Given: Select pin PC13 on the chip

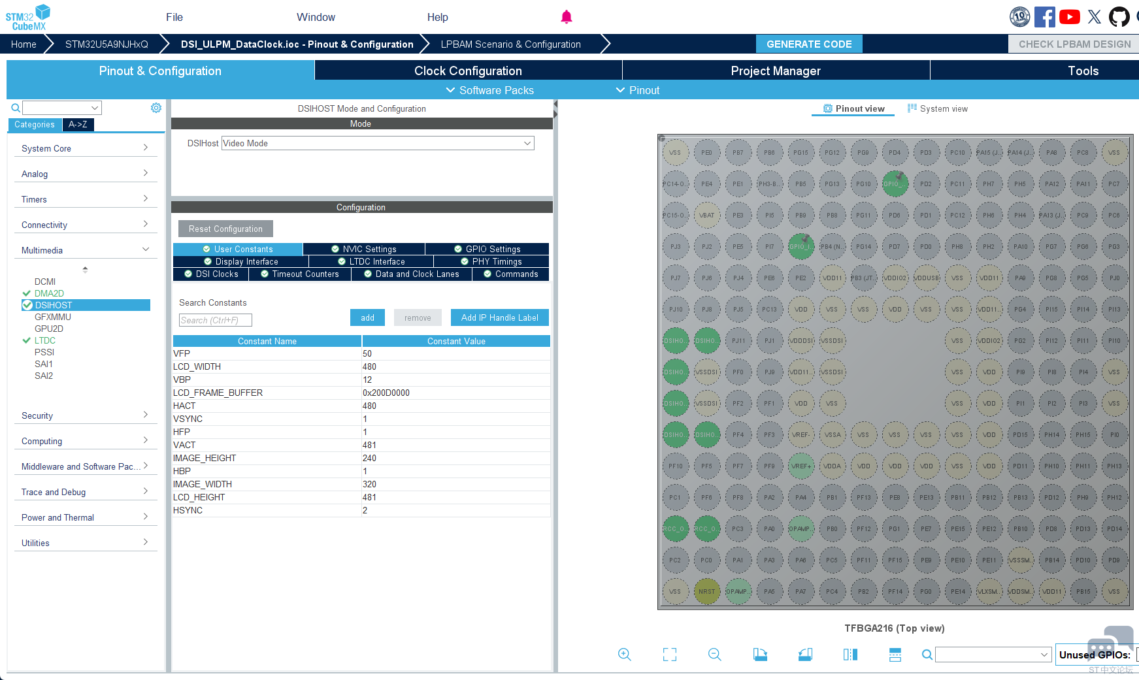Looking at the screenshot, I should click(x=769, y=310).
